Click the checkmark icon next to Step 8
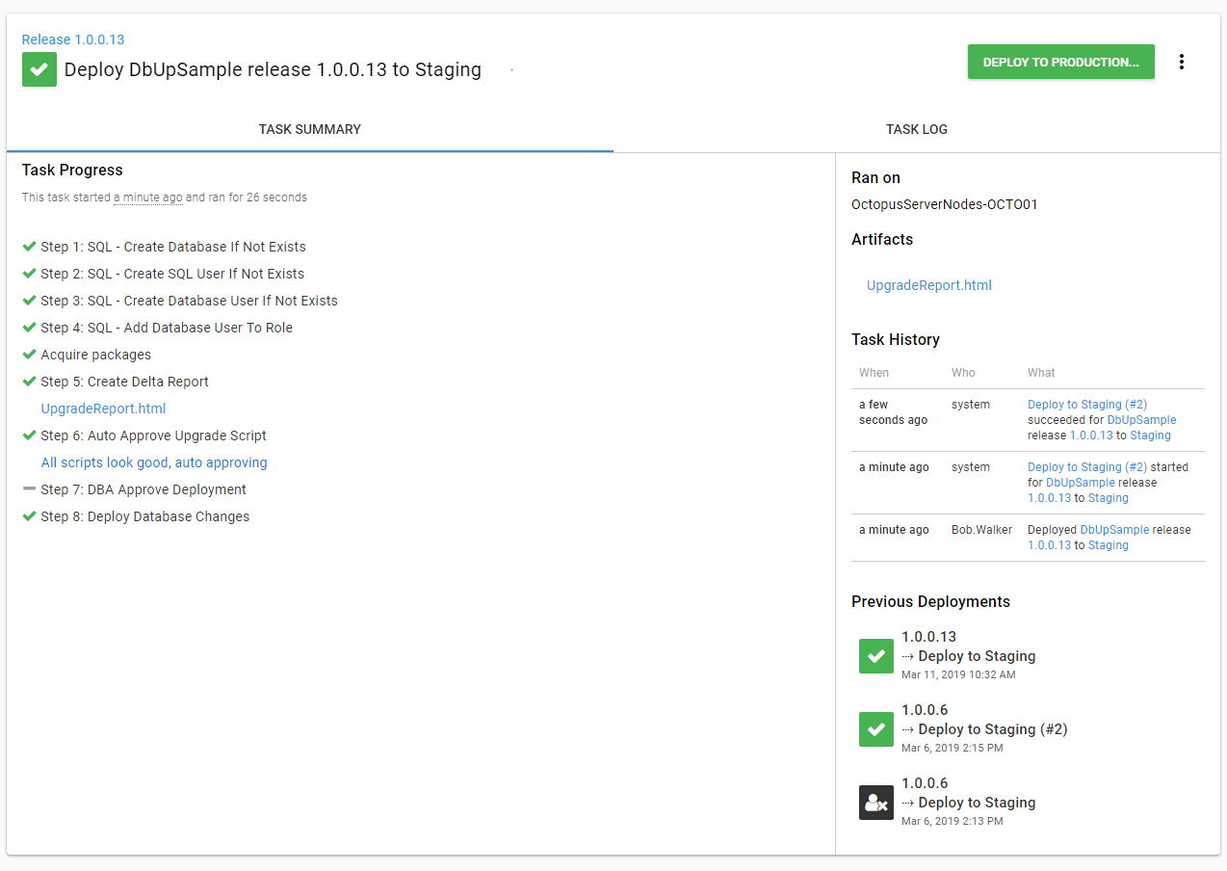 pos(29,516)
